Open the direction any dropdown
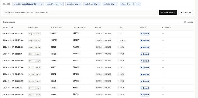The width and height of the screenshot is (198, 98). click(x=74, y=4)
